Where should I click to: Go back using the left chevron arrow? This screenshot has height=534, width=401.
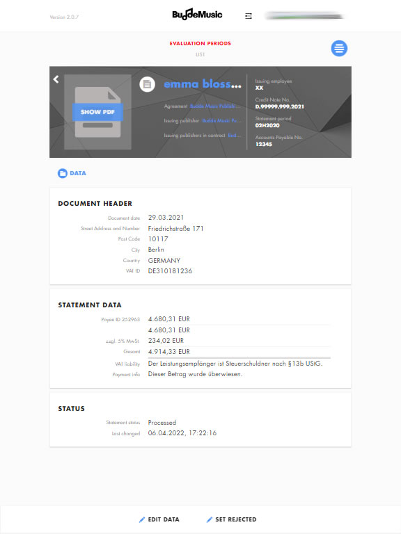click(x=56, y=79)
